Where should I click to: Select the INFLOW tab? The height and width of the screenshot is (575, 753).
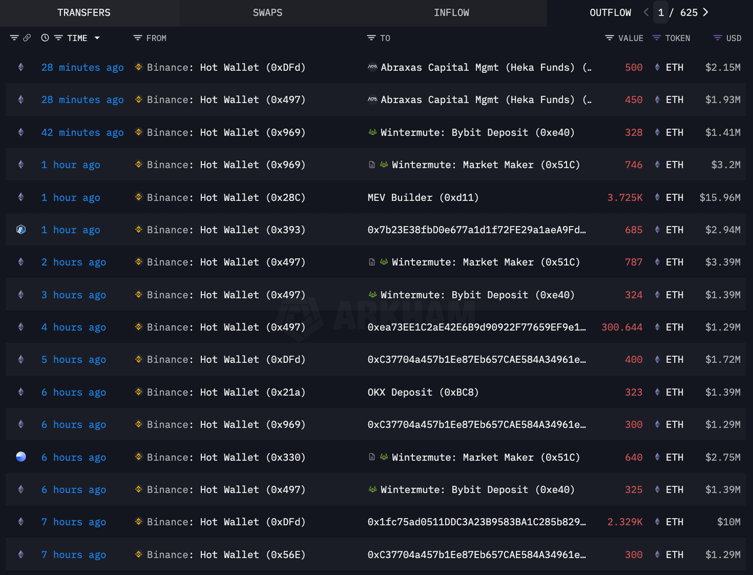pos(451,13)
